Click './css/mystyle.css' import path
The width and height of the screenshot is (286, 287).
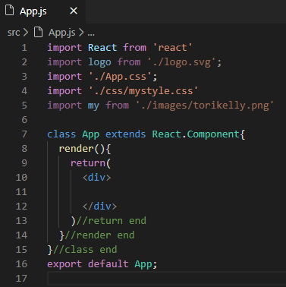click(143, 91)
